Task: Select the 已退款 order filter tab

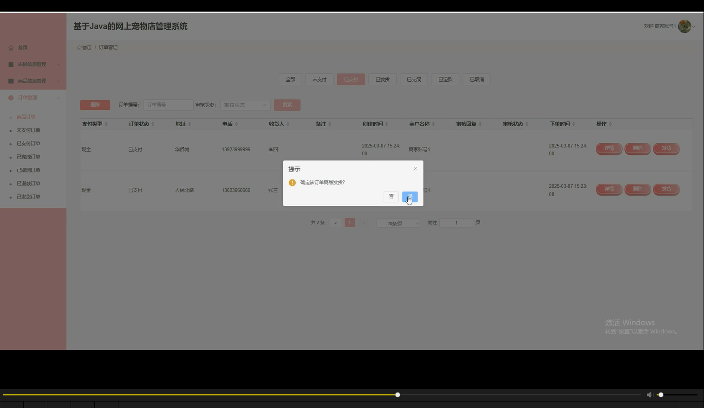Action: pyautogui.click(x=445, y=79)
